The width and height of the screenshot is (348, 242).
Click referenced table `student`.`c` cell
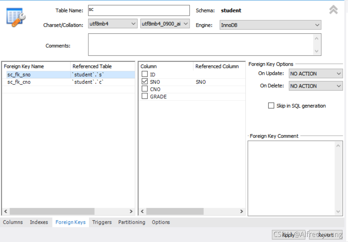[x=103, y=82]
